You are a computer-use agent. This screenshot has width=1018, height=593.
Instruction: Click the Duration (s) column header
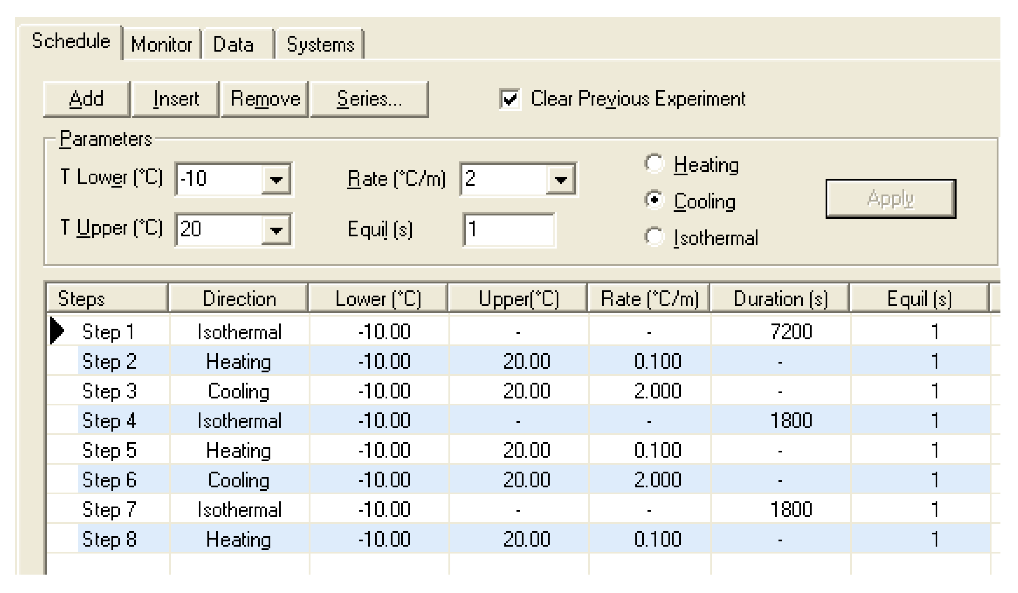pyautogui.click(x=780, y=299)
